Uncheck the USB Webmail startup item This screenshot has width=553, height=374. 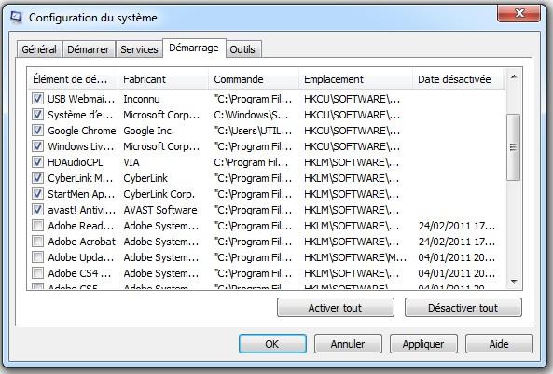tap(37, 99)
